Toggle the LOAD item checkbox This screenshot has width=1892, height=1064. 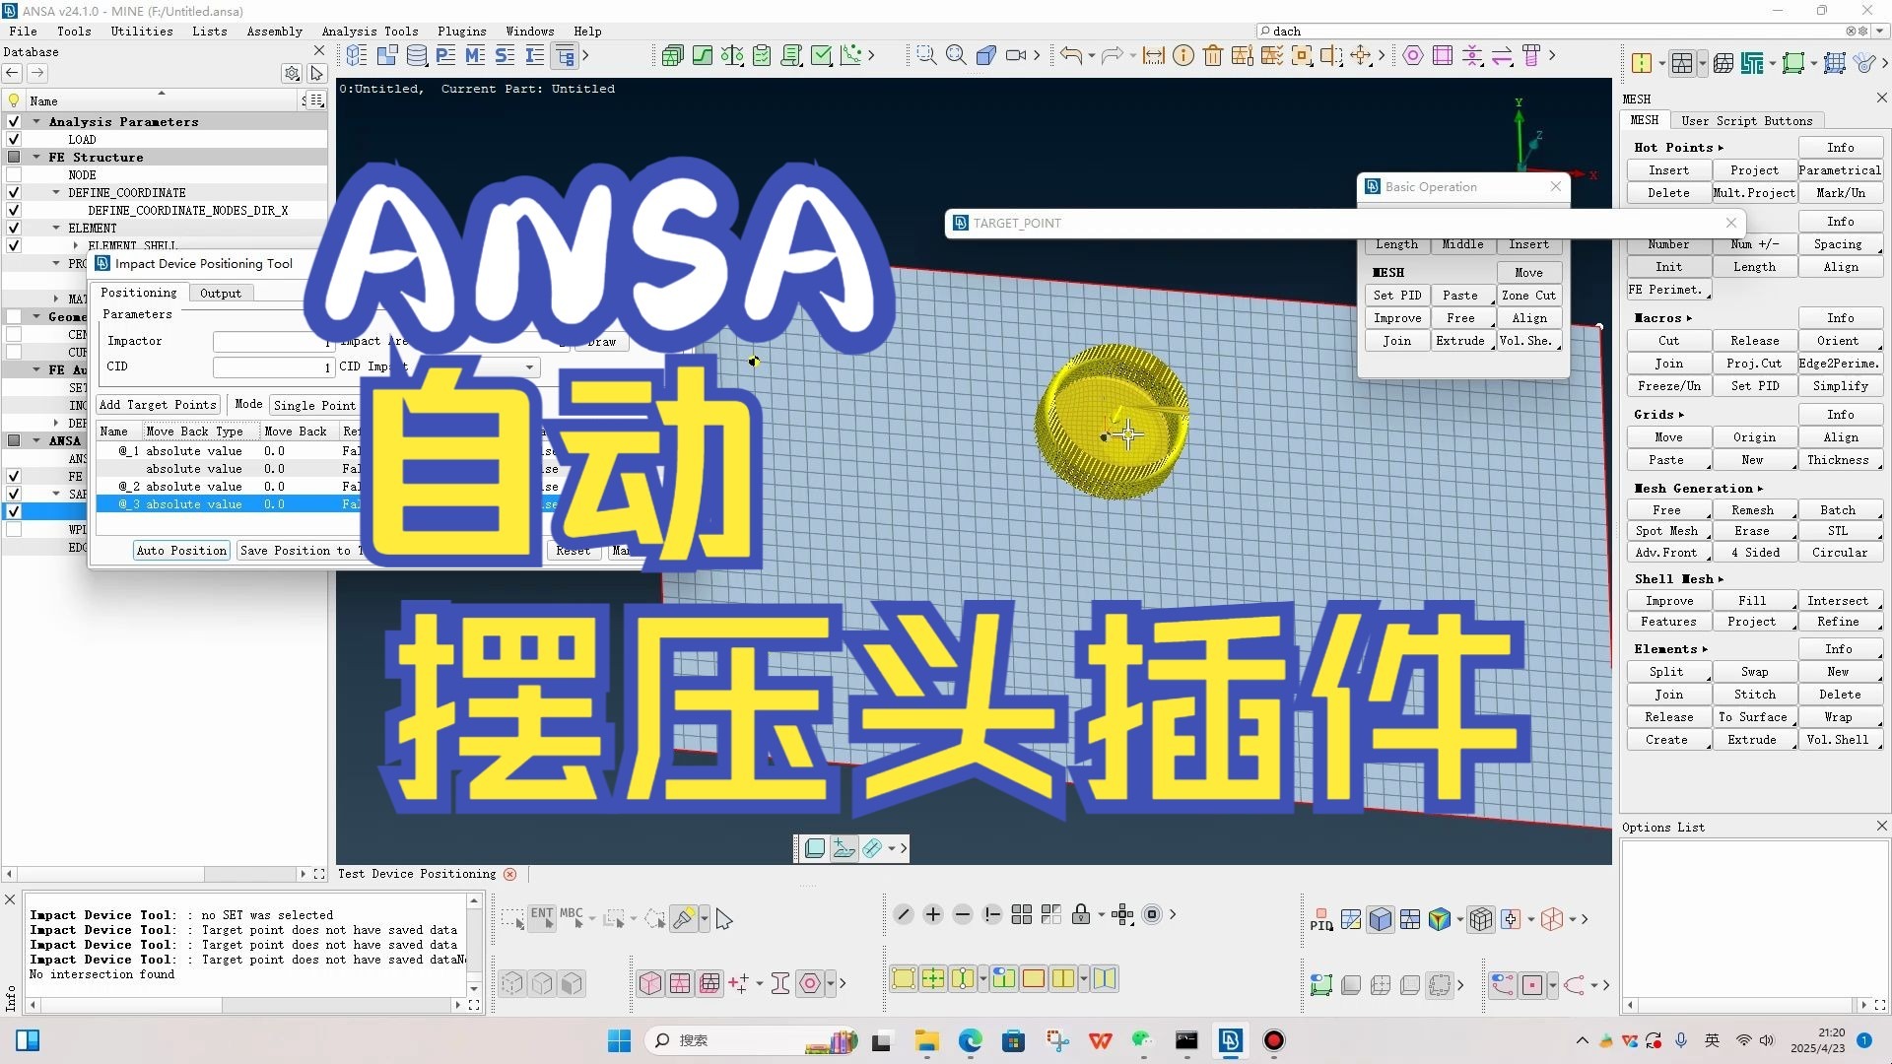coord(14,140)
